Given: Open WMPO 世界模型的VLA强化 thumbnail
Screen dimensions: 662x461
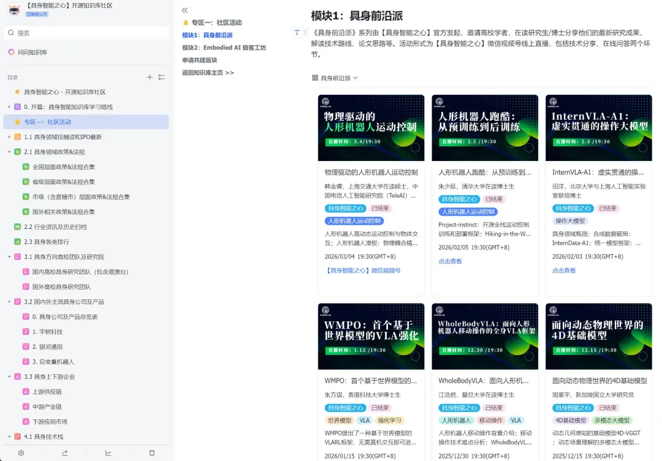Looking at the screenshot, I should pyautogui.click(x=371, y=336).
